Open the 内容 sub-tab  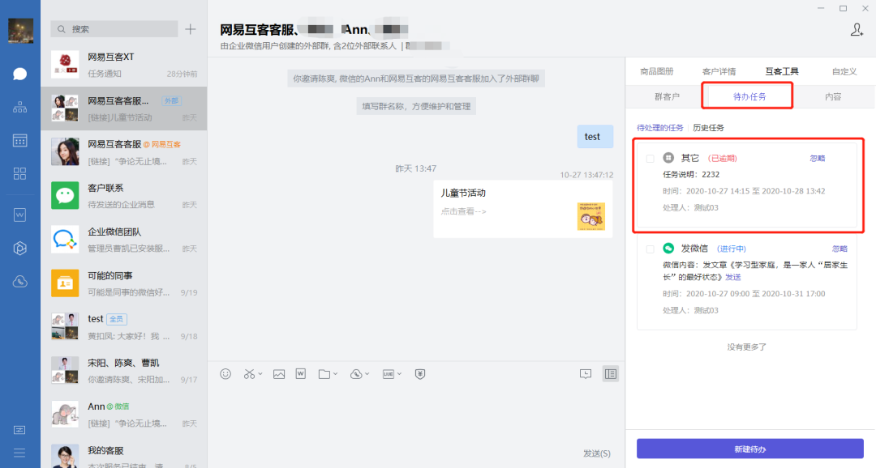tap(833, 96)
